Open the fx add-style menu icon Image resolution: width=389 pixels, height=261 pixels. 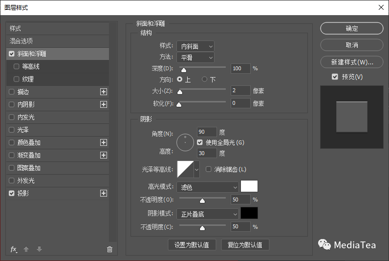pos(14,249)
